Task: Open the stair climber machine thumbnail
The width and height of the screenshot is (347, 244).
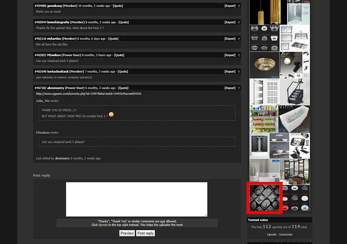Action: click(295, 92)
